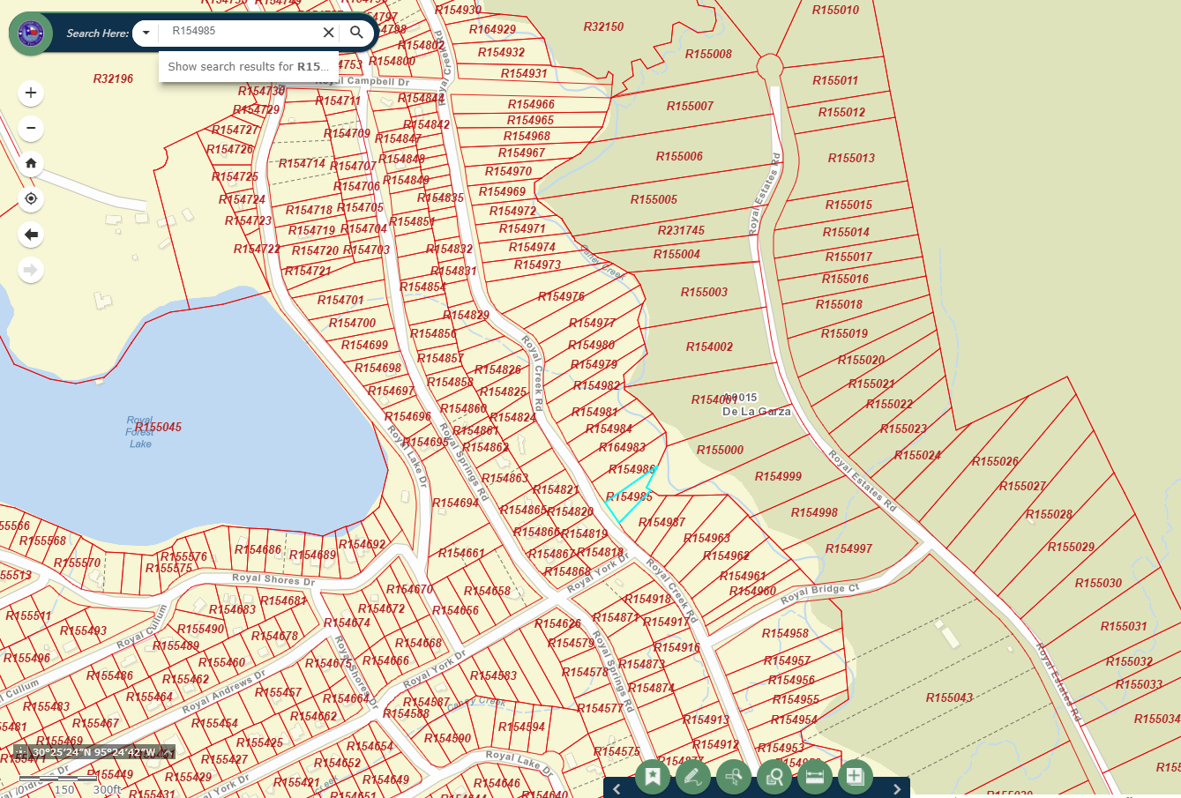The width and height of the screenshot is (1181, 798).
Task: Open the Bookmark widget
Action: pos(653,777)
